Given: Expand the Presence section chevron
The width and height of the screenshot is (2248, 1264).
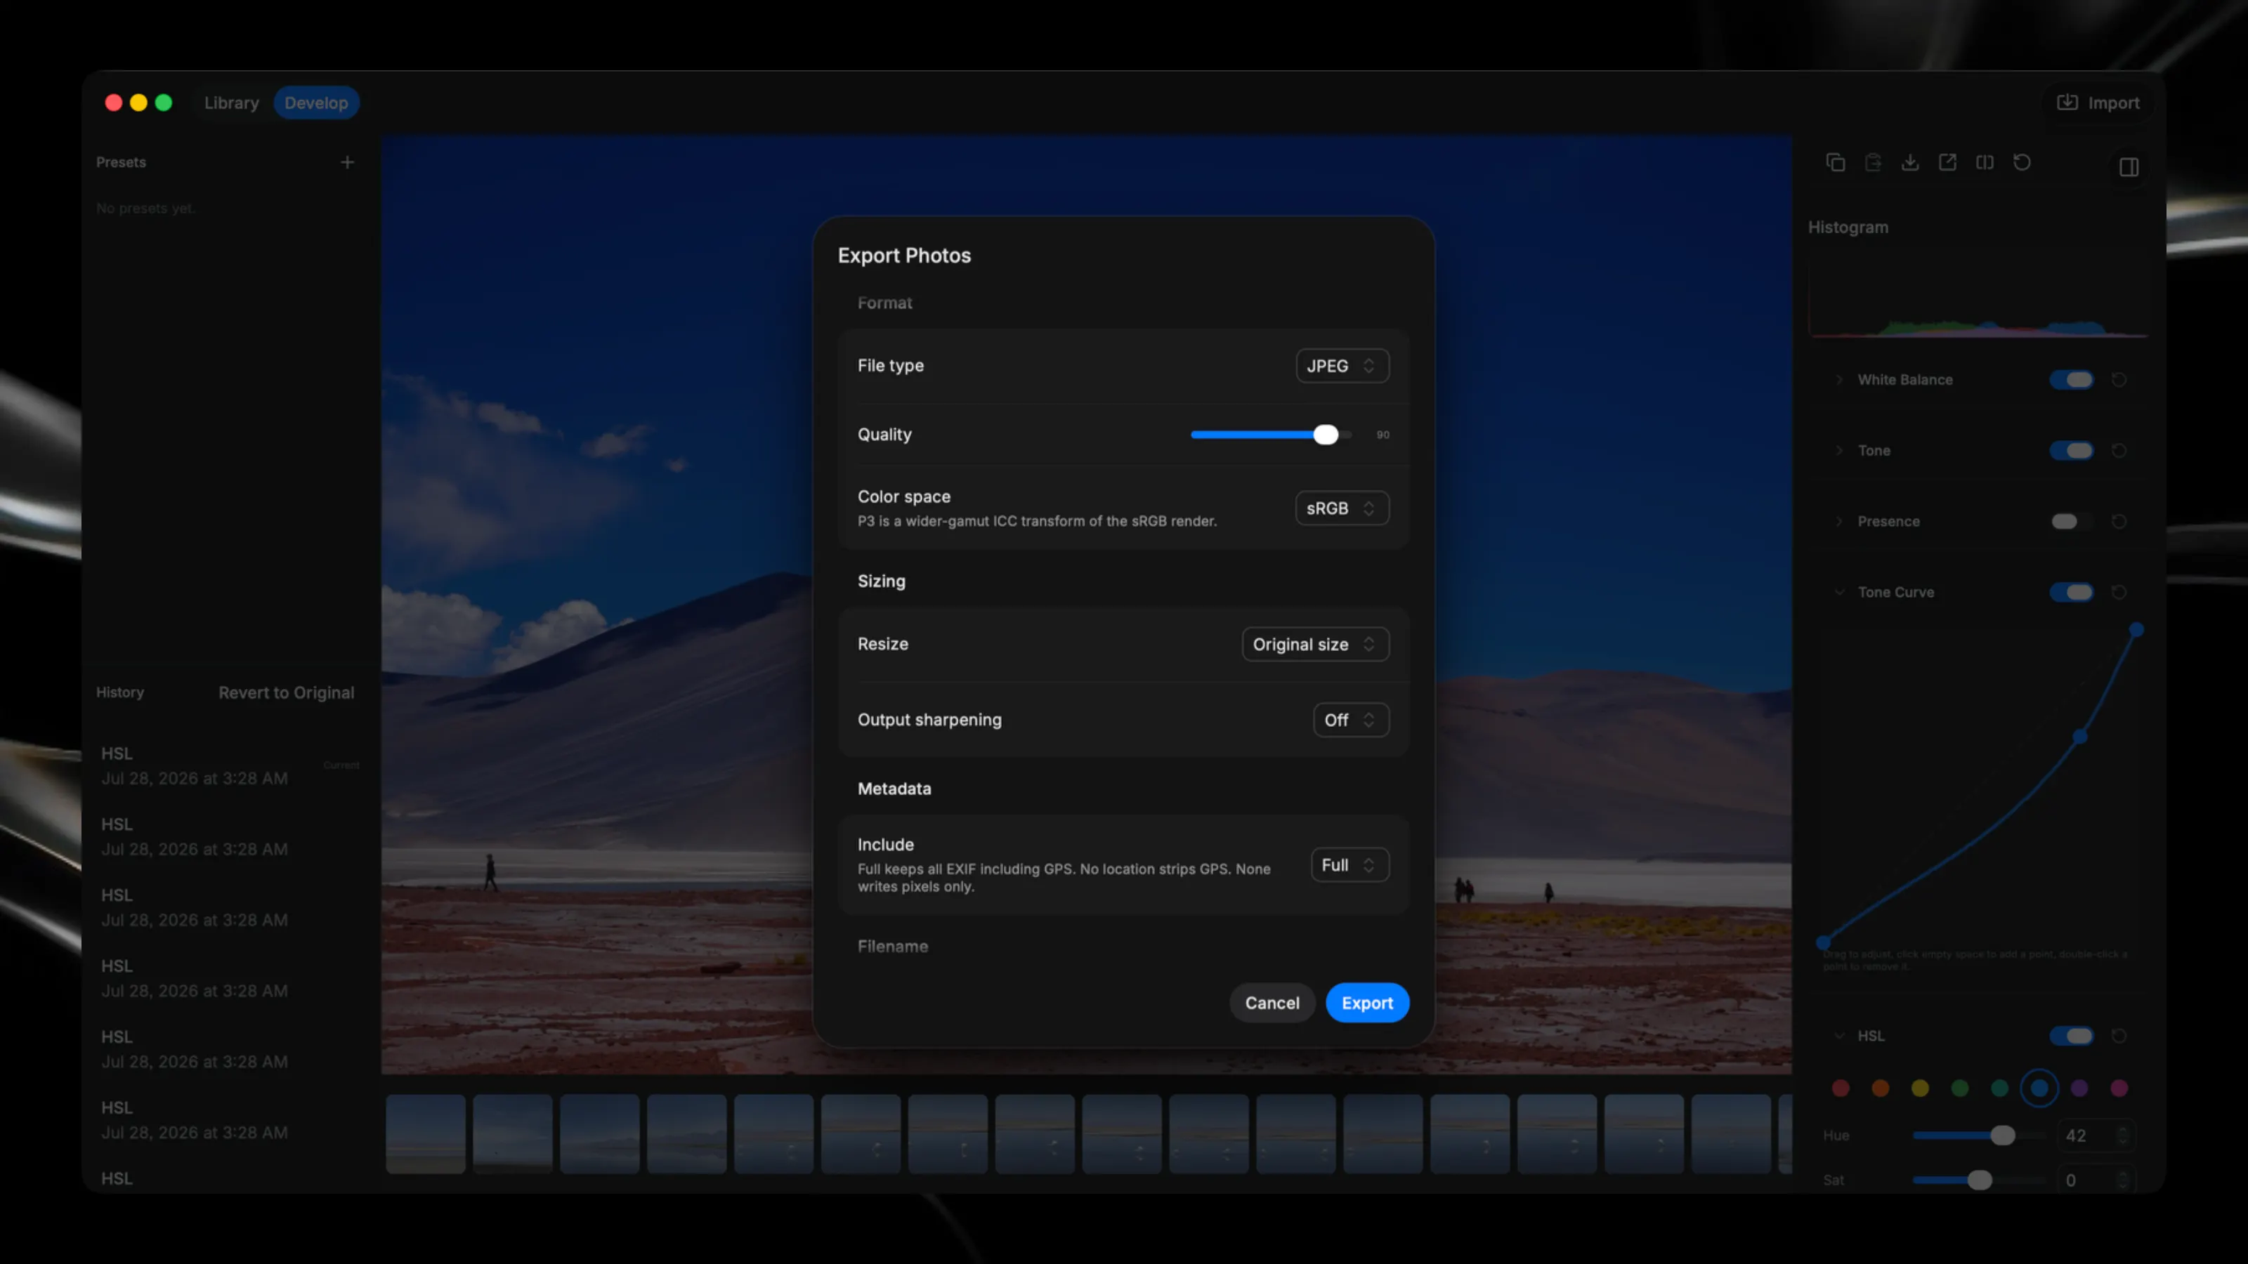Looking at the screenshot, I should coord(1838,521).
